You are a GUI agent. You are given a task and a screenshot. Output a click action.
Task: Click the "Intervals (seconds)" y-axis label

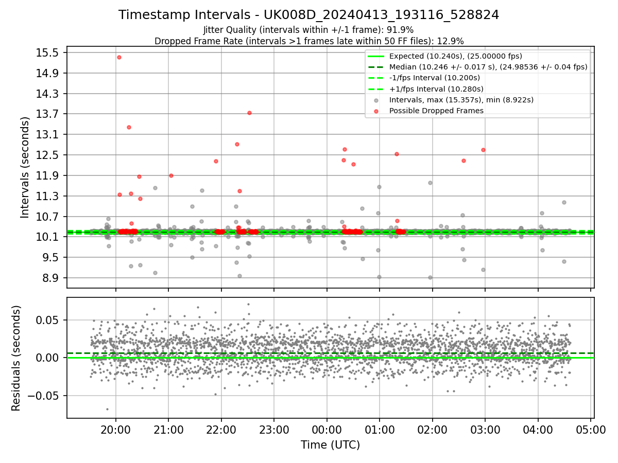(x=25, y=167)
